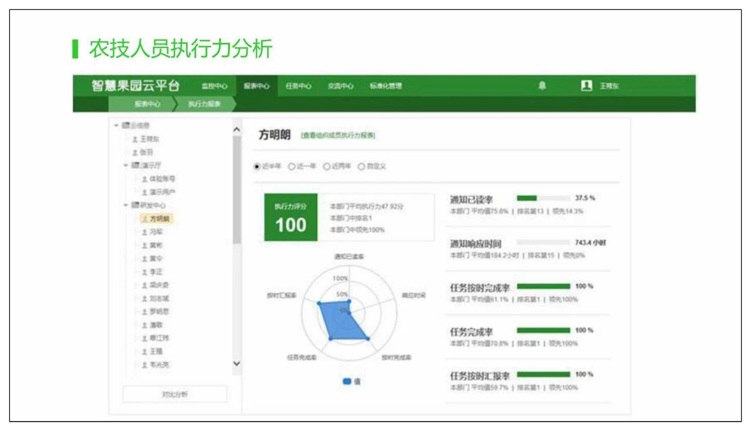Select the 近一年 time range option
Viewport: 751px width, 431px height.
point(292,167)
